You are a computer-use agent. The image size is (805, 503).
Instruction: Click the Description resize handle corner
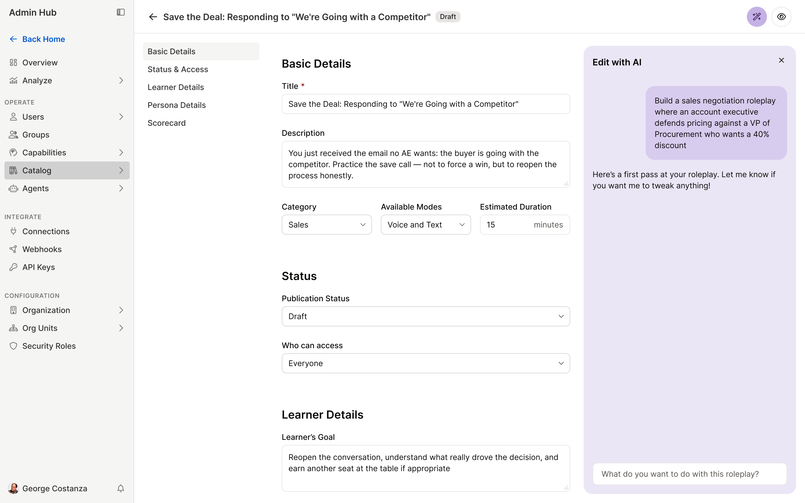(x=566, y=184)
